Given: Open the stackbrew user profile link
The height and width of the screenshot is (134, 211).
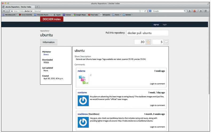Looking at the screenshot, I should point(83,114).
